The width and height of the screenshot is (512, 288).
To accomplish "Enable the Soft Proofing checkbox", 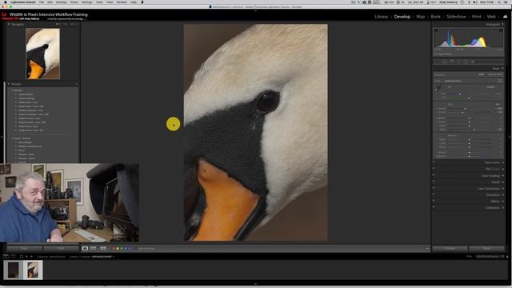I will coord(135,249).
